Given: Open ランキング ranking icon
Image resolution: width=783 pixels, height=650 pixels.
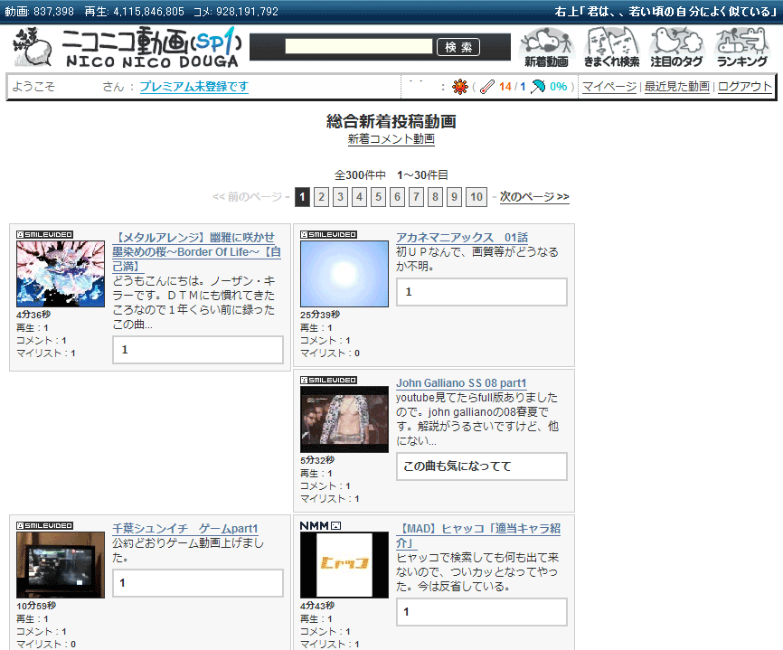Looking at the screenshot, I should [742, 47].
